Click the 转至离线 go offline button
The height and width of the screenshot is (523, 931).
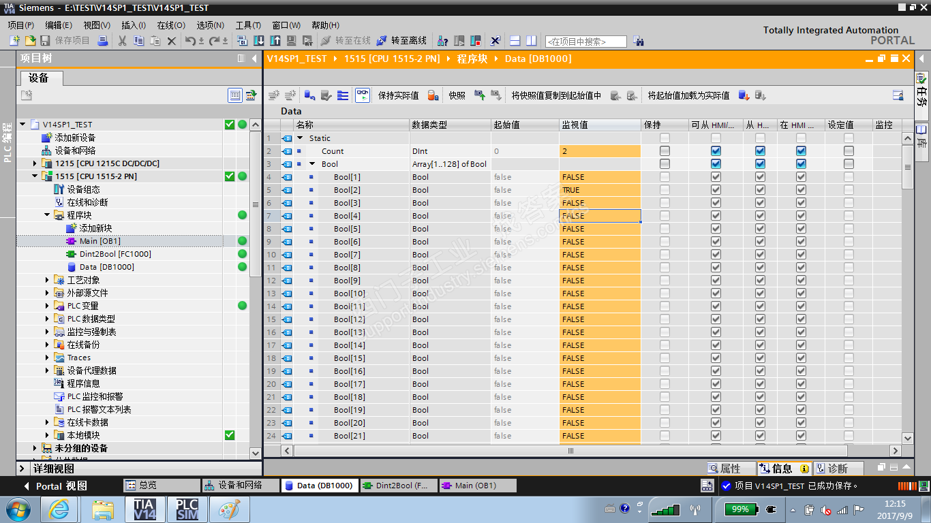[x=401, y=41]
